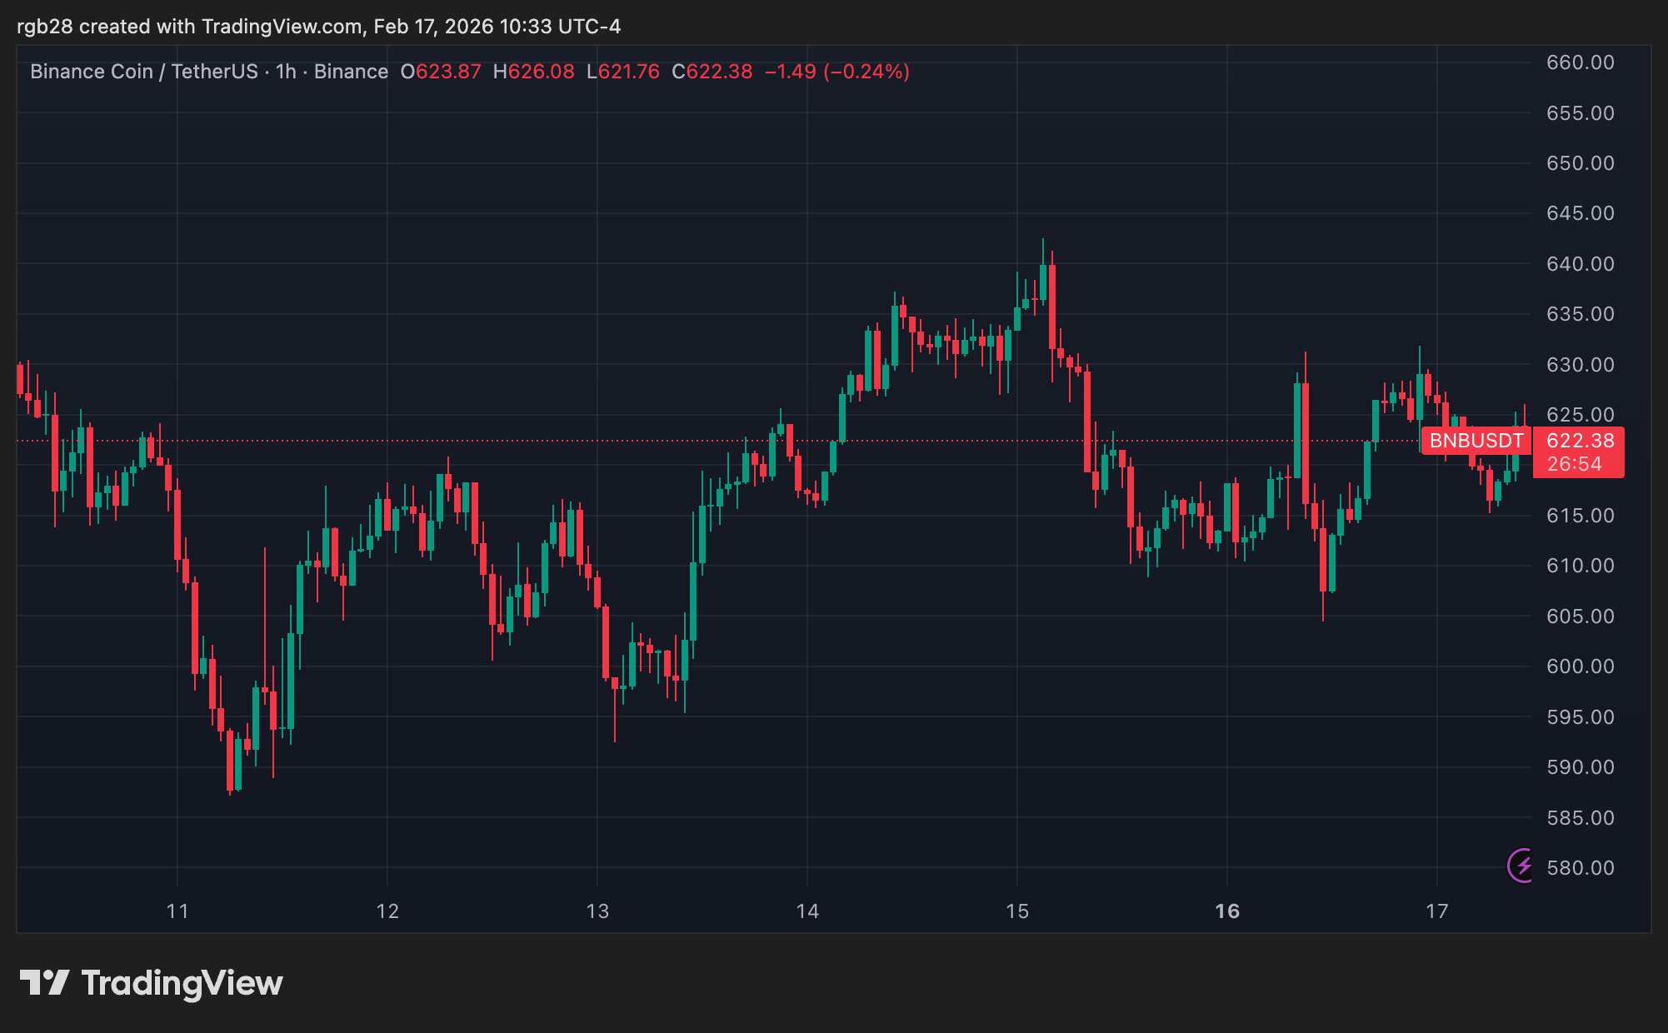Image resolution: width=1668 pixels, height=1033 pixels.
Task: Click the low value L621.76
Action: coord(622,72)
